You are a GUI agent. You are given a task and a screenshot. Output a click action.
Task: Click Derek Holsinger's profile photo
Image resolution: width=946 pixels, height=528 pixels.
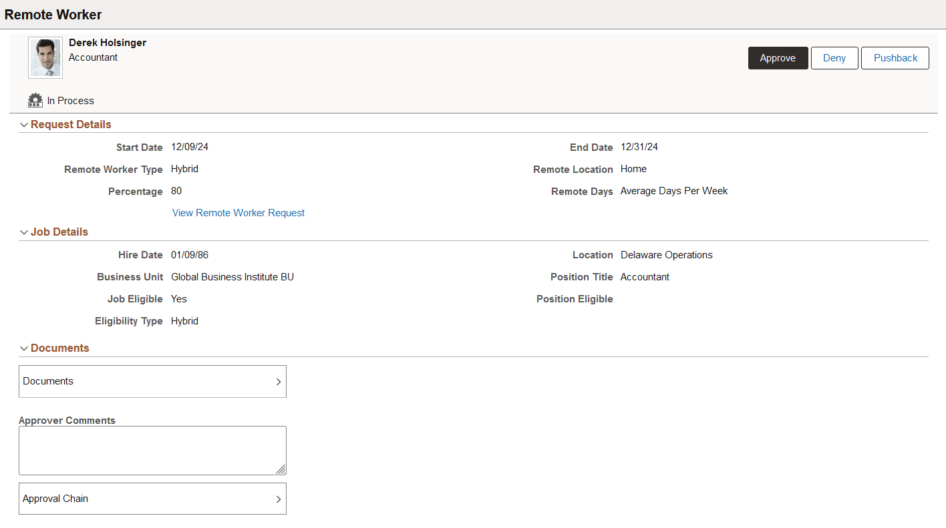point(45,57)
